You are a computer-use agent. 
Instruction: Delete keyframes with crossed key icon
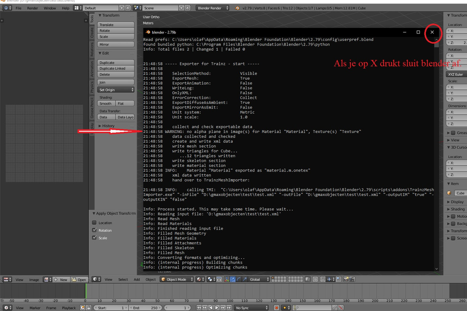pyautogui.click(x=340, y=308)
